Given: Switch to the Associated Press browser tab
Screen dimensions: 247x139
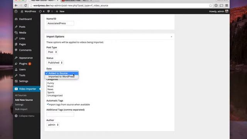Looking at the screenshot, I should coord(77,1).
